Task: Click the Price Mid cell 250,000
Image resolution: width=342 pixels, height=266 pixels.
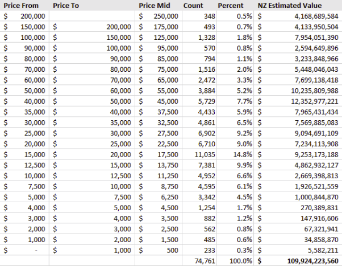Action: coord(159,16)
